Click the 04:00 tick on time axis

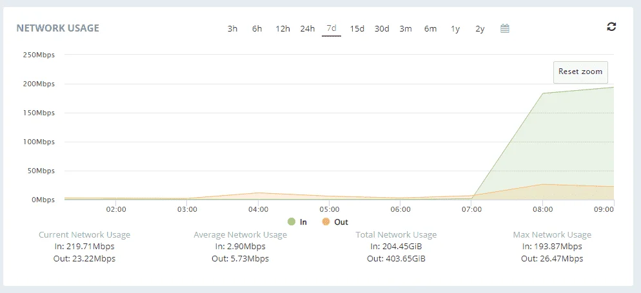[258, 209]
